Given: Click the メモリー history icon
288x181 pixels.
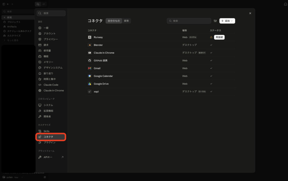Looking at the screenshot, I should pos(40,62).
